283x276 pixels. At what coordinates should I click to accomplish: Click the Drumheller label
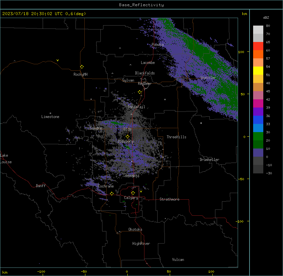coord(209,160)
